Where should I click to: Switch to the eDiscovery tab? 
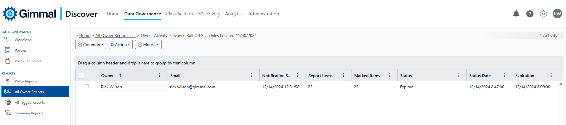[209, 14]
